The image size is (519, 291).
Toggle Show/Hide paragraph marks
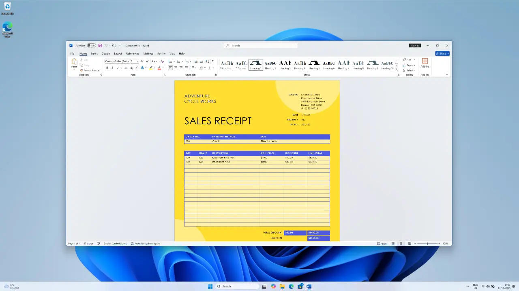(x=212, y=61)
